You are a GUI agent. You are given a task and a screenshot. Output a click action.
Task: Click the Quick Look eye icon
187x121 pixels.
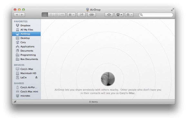click(x=109, y=15)
